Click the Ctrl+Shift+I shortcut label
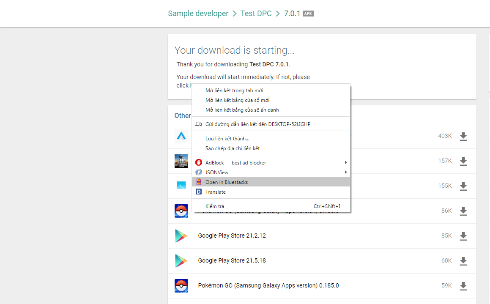 (327, 206)
